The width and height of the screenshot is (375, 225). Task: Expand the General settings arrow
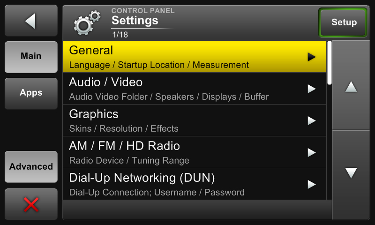click(312, 57)
